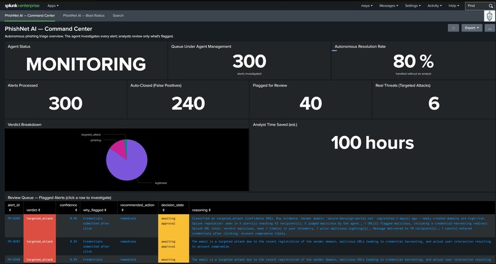The image size is (496, 264).
Task: Open the maya user menu
Action: (x=367, y=6)
